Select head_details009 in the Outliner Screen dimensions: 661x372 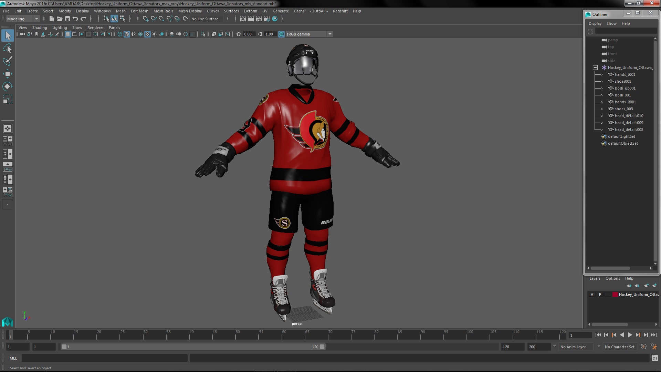pyautogui.click(x=629, y=123)
